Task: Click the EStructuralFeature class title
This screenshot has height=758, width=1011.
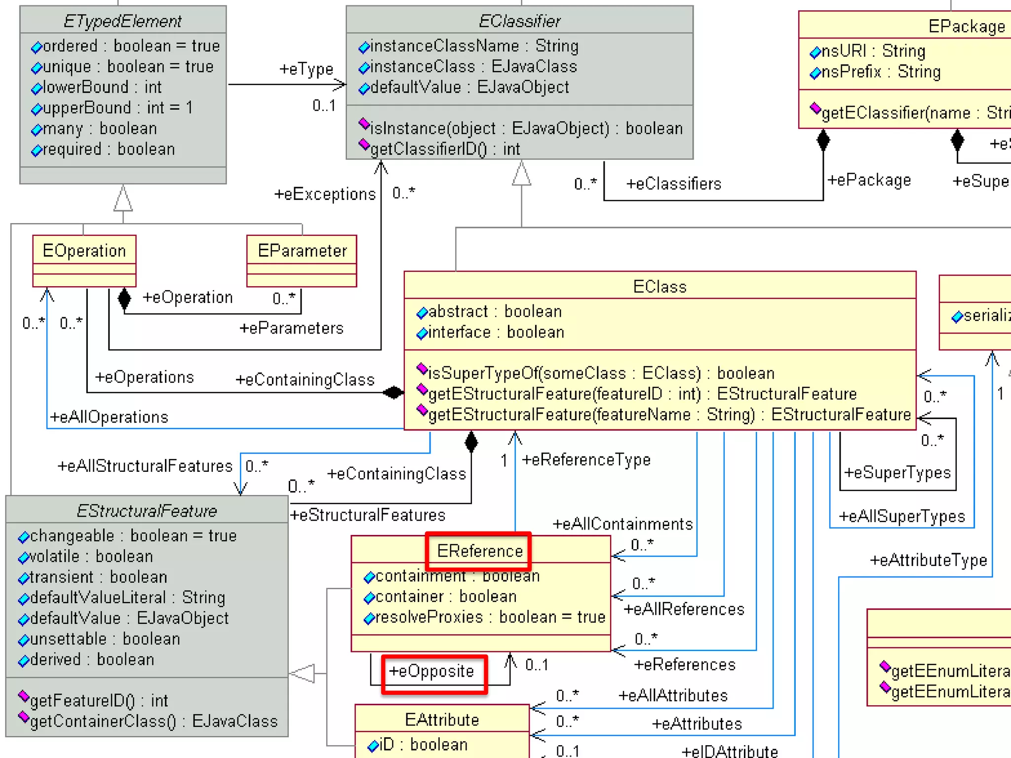Action: click(x=147, y=511)
